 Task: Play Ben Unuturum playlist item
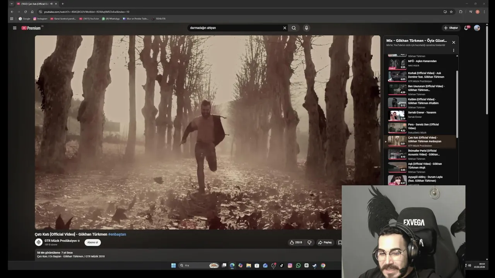[422, 90]
